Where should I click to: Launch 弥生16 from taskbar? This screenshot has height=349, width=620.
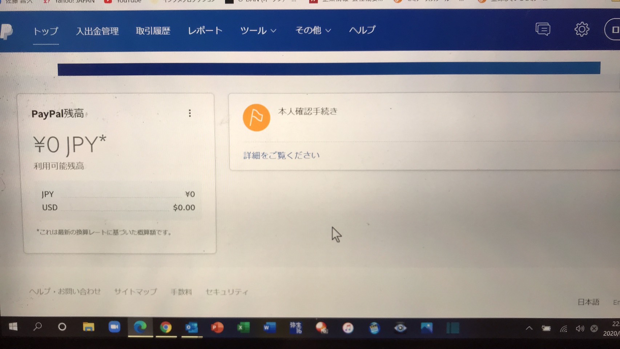point(295,328)
